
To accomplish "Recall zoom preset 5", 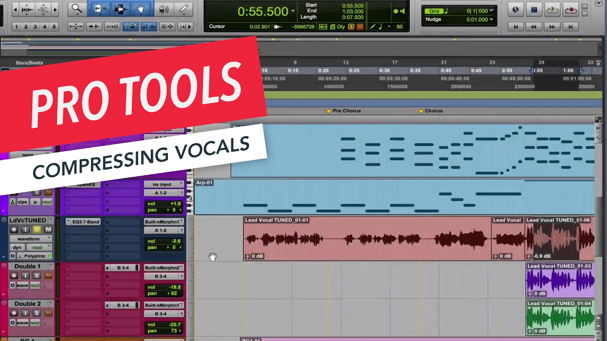I will click(54, 27).
